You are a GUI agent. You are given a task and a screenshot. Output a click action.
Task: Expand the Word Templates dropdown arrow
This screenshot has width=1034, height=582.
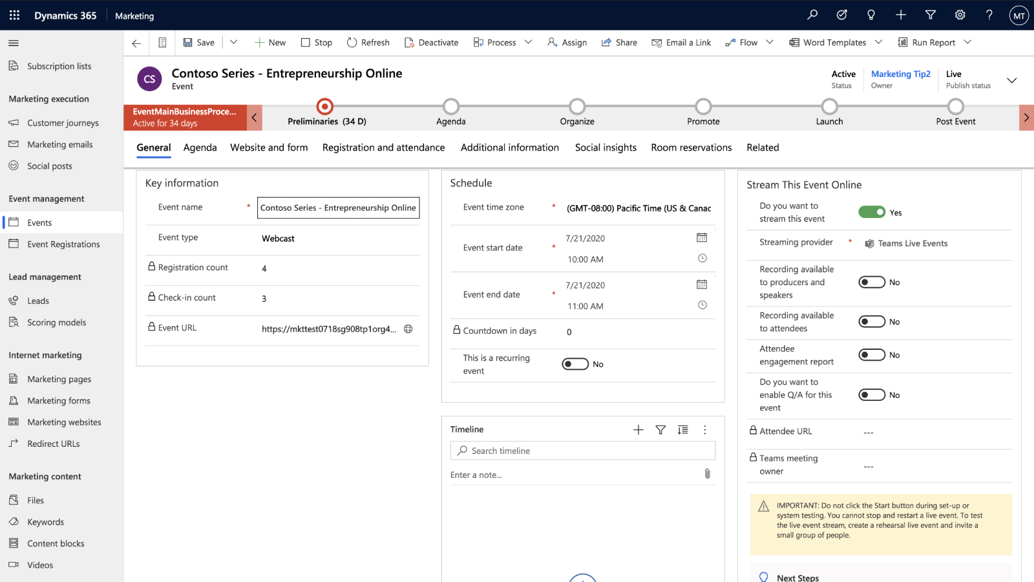point(878,42)
